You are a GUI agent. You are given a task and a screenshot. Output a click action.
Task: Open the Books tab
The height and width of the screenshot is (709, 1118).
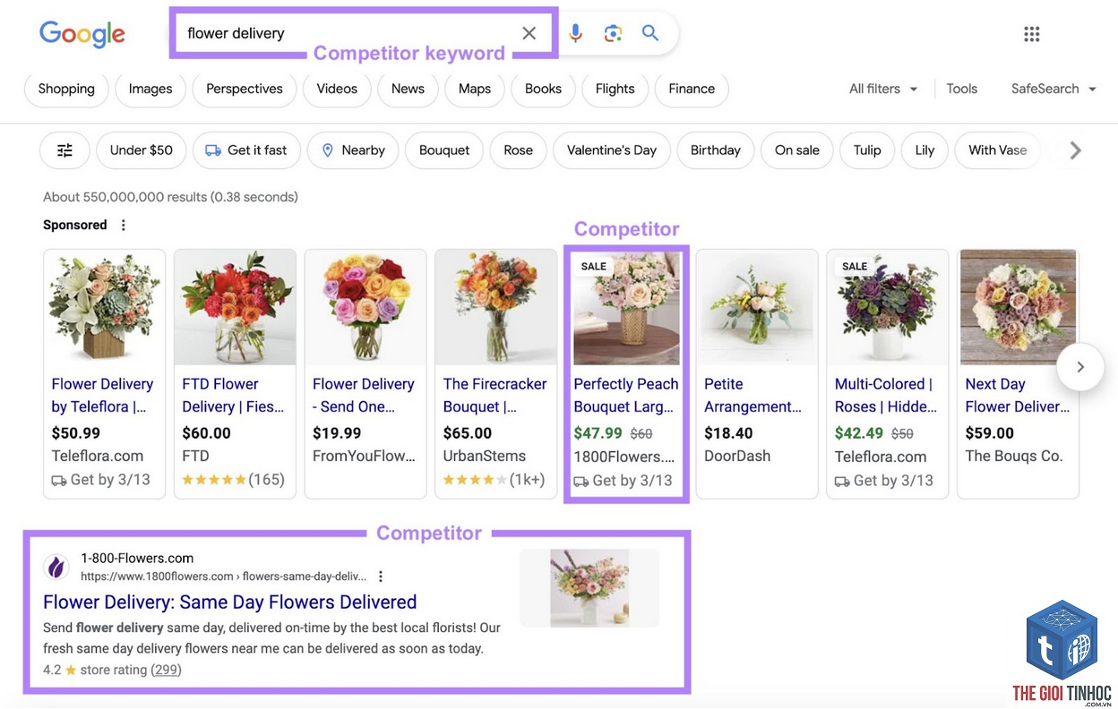point(544,89)
